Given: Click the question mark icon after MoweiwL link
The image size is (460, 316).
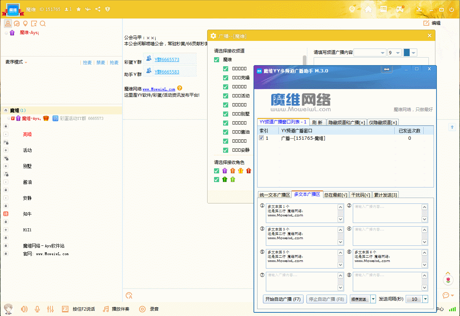Looking at the screenshot, I should [180, 88].
